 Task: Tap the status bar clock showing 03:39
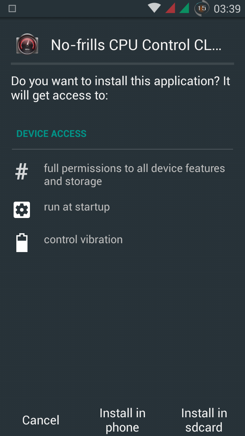tap(227, 9)
